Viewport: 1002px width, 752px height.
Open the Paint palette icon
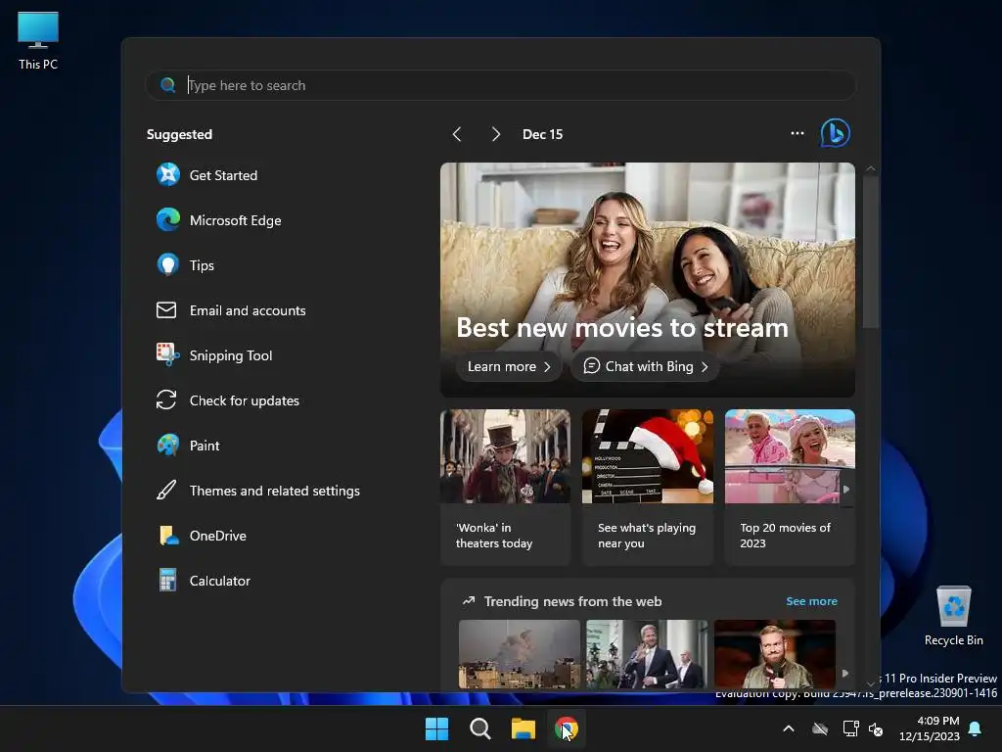tap(168, 446)
